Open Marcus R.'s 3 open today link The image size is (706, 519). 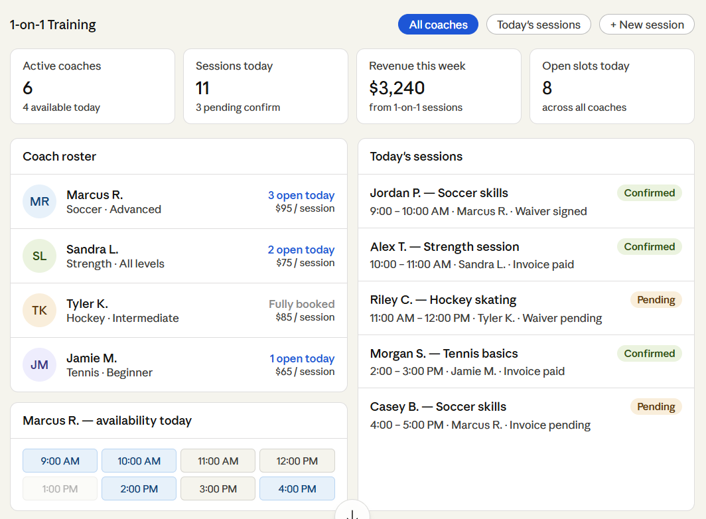click(x=301, y=195)
